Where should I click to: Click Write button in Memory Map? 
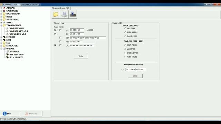[81, 56]
